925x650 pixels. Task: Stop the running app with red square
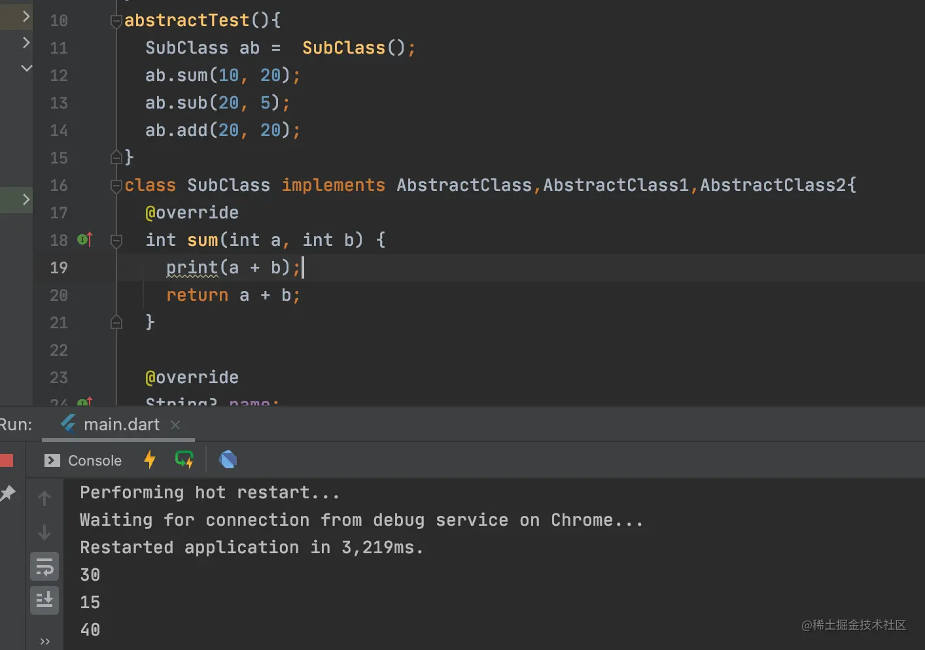coord(7,460)
